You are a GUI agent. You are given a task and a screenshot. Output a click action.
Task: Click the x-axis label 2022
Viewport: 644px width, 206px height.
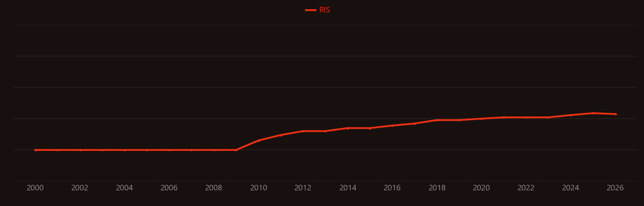pos(526,188)
